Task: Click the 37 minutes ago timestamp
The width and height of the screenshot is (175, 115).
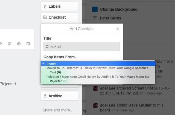Action: (122, 110)
